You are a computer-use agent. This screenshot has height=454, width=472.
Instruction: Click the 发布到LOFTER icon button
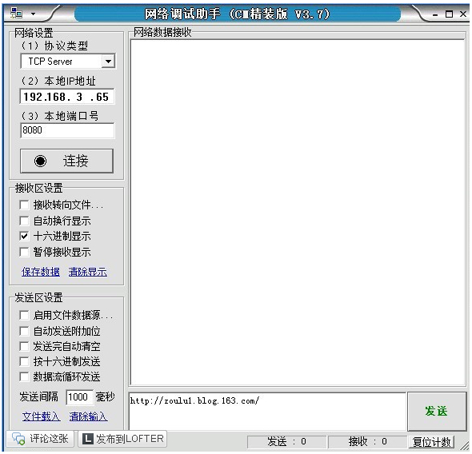click(x=122, y=439)
